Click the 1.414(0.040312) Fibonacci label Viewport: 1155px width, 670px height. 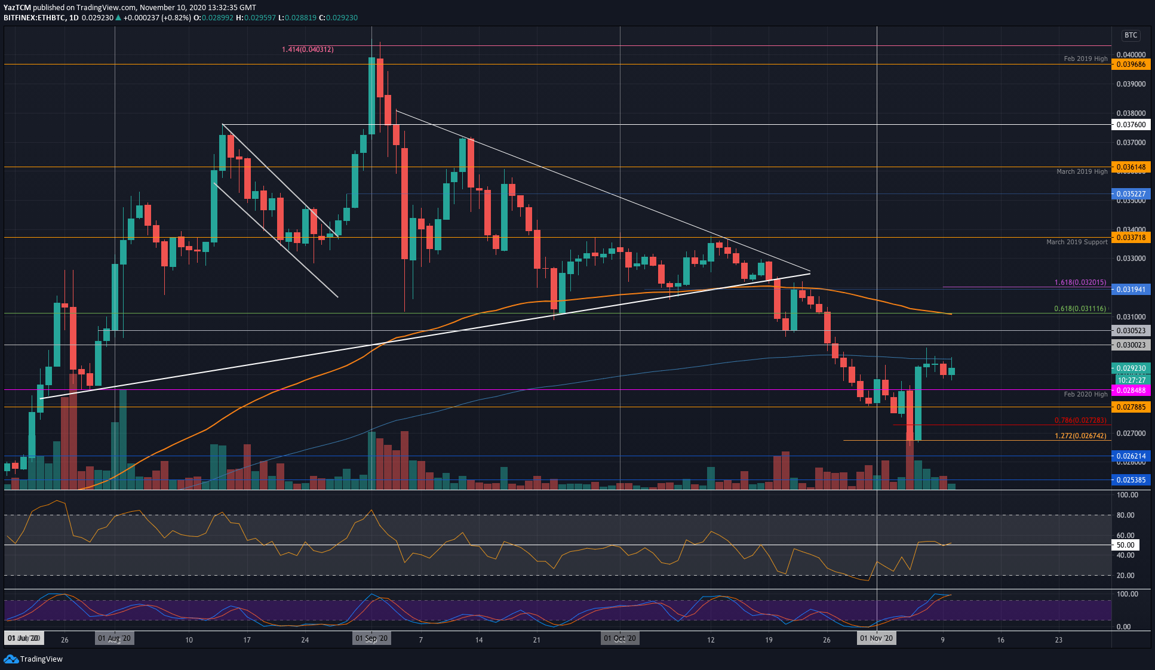pos(308,50)
